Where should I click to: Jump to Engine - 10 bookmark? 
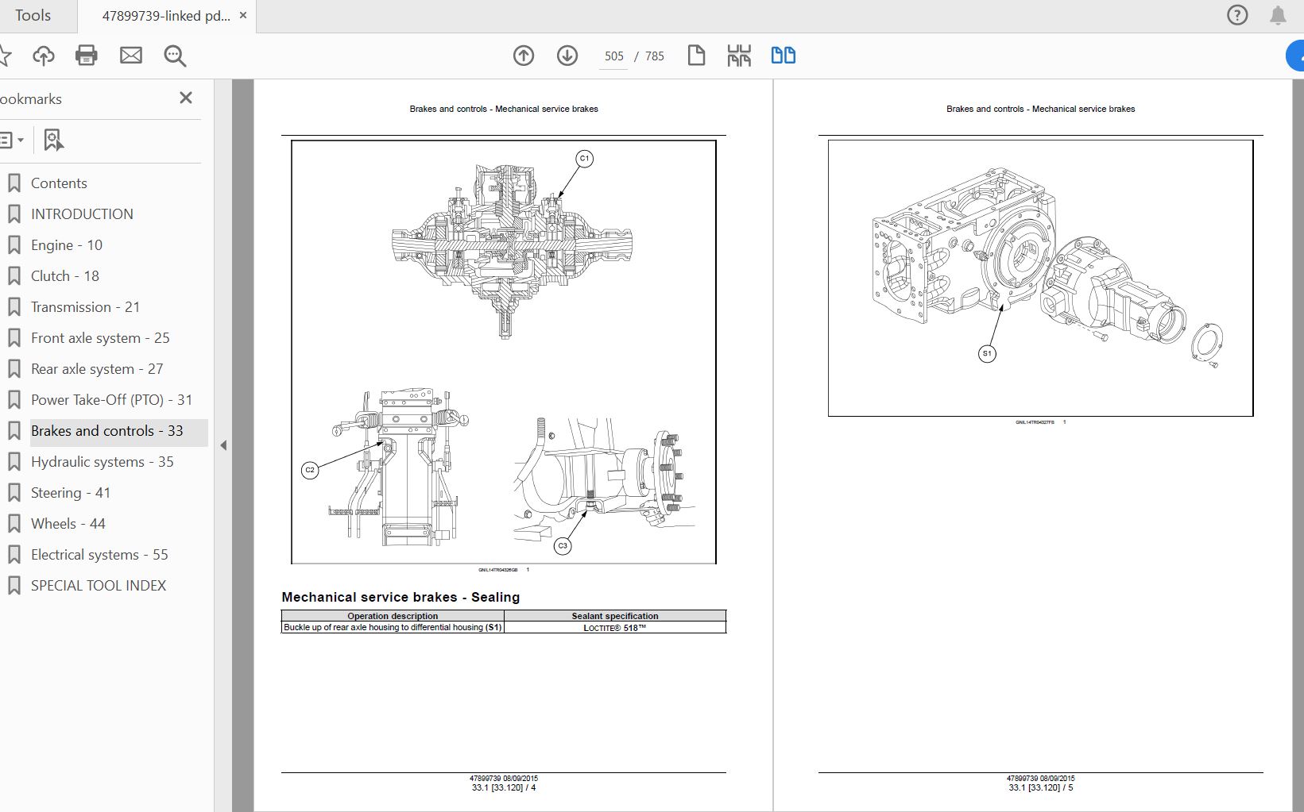(67, 245)
